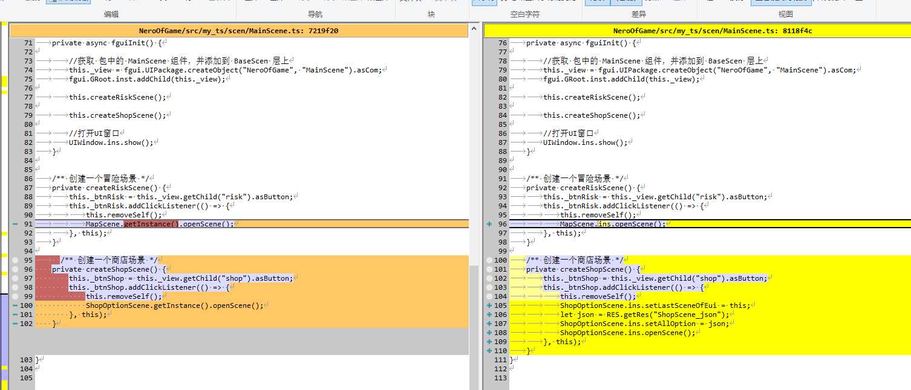The height and width of the screenshot is (390, 911).
Task: Click left line 99 this.removeSelf();
Action: (124, 296)
